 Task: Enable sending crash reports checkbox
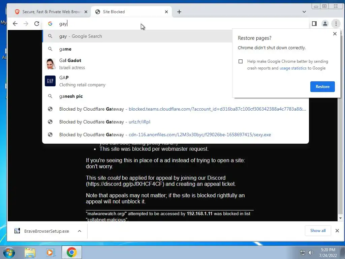pos(241,61)
